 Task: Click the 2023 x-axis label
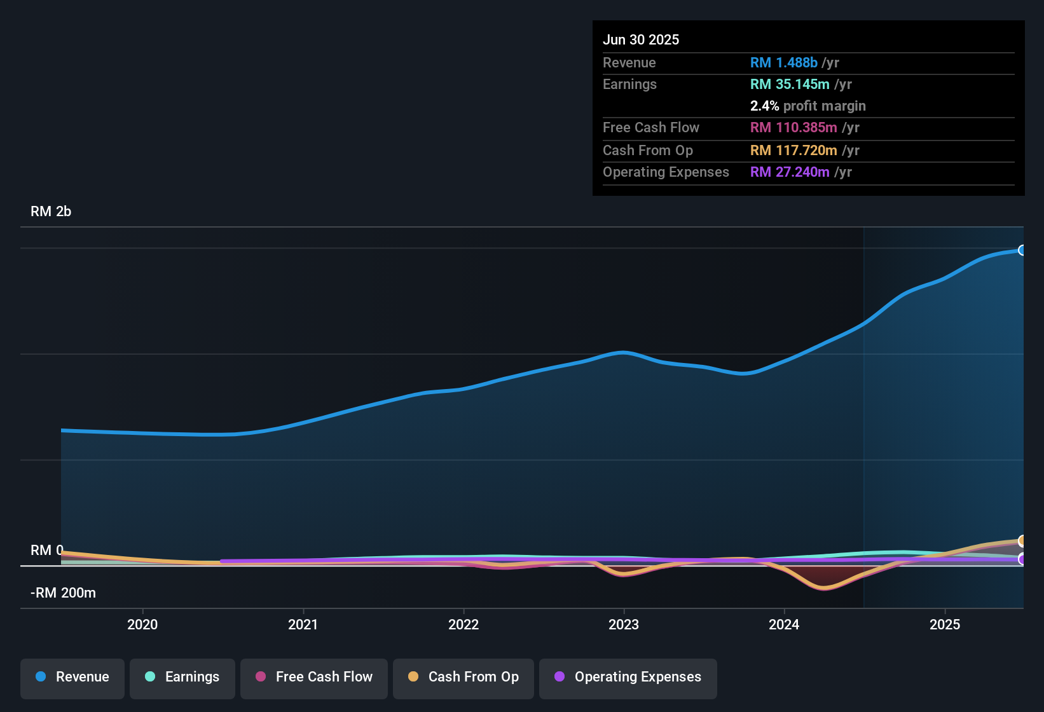(x=624, y=624)
